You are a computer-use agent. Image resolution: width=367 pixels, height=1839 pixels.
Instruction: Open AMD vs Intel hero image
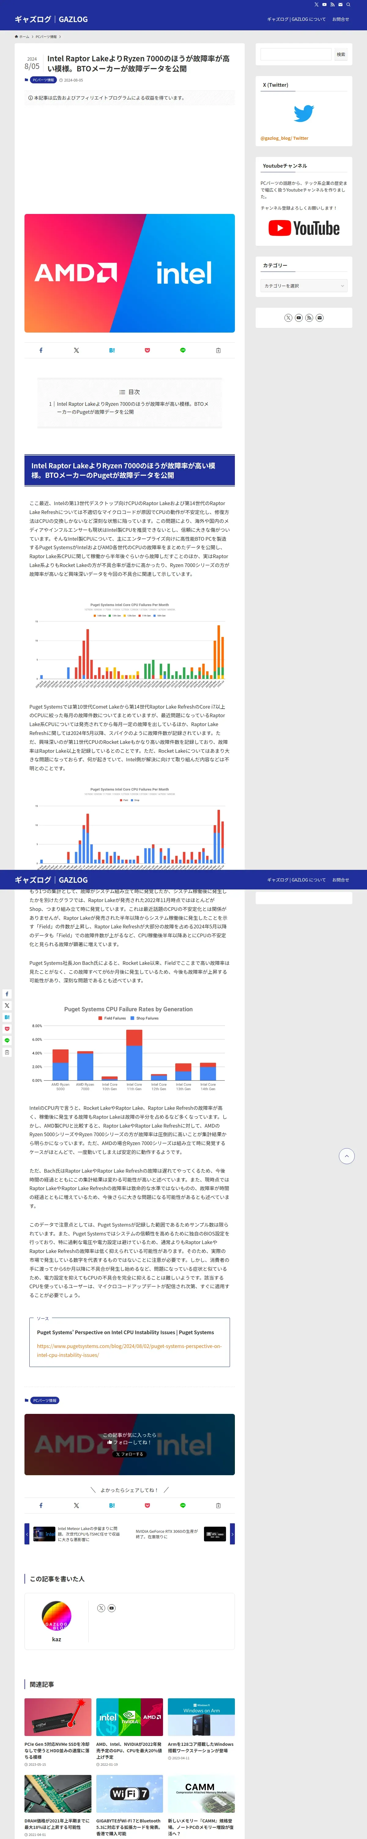pyautogui.click(x=130, y=273)
